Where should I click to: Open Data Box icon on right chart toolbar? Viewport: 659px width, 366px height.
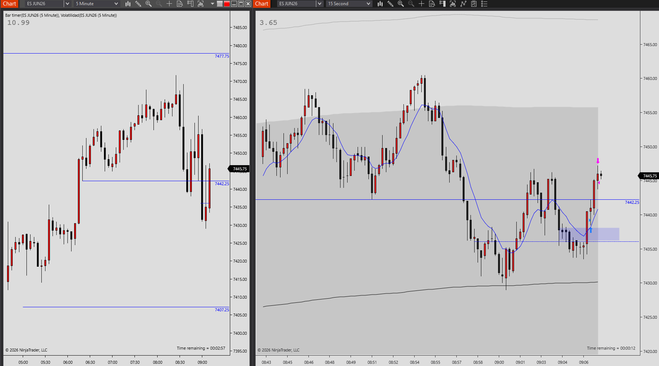tap(432, 4)
